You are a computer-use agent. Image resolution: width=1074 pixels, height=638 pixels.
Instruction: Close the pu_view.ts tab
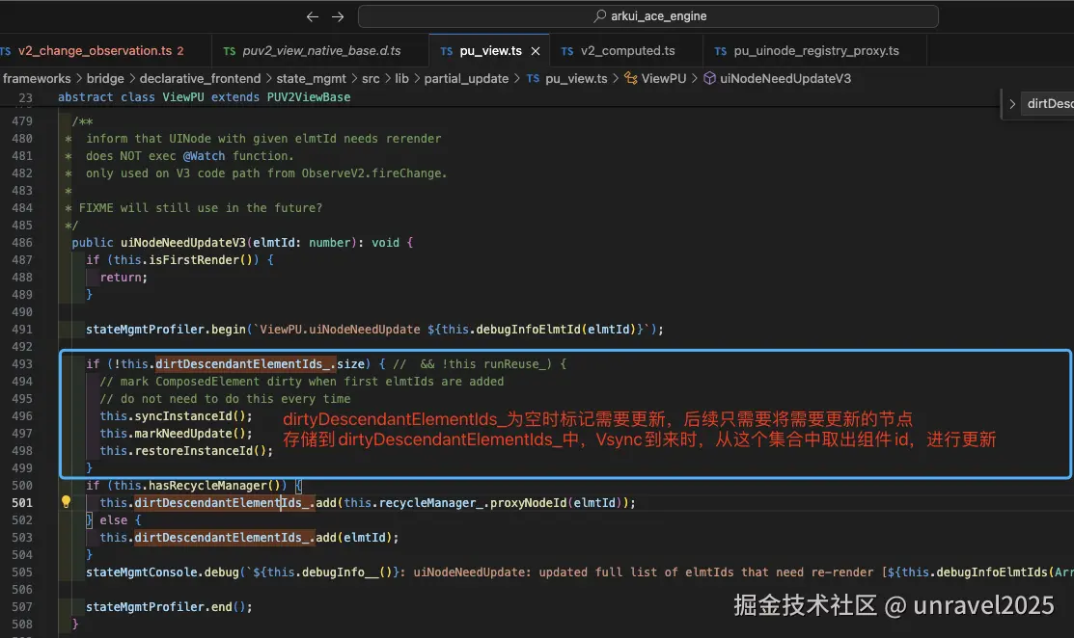[x=536, y=51]
